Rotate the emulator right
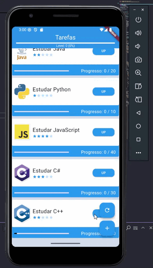The image size is (153, 268). 138,99
